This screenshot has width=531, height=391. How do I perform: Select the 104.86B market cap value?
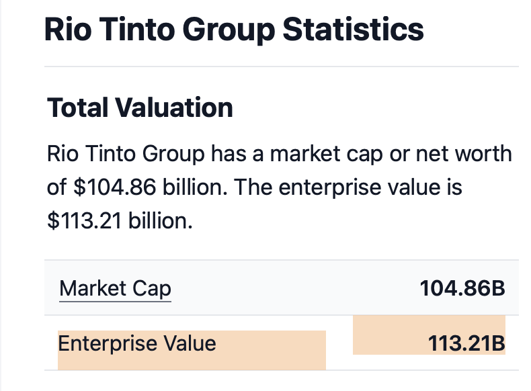pyautogui.click(x=462, y=289)
